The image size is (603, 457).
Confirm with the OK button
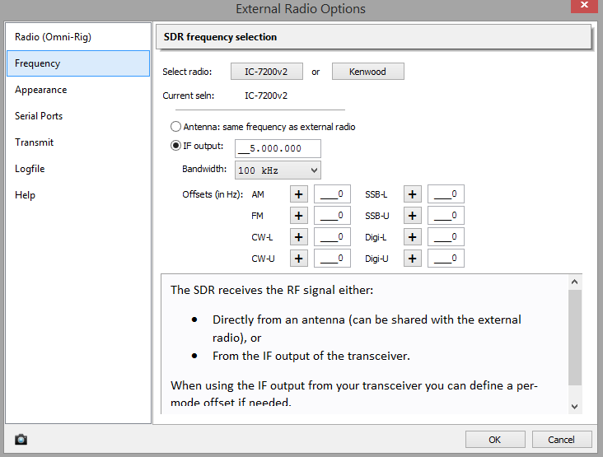coord(495,440)
